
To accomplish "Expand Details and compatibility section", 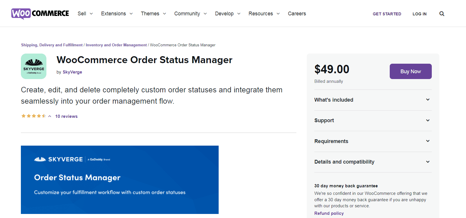I will 373,162.
